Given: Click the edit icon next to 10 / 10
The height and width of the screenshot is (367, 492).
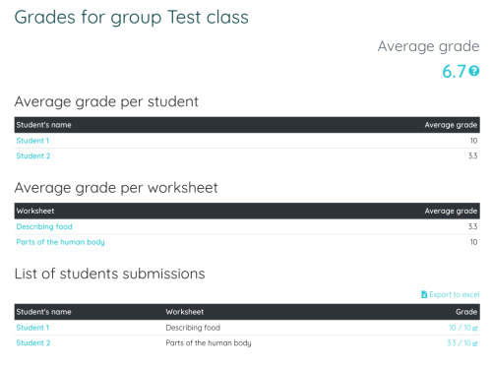Looking at the screenshot, I should pyautogui.click(x=475, y=328).
